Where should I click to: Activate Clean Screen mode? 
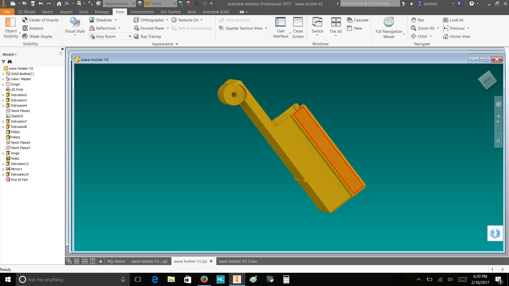(x=298, y=28)
